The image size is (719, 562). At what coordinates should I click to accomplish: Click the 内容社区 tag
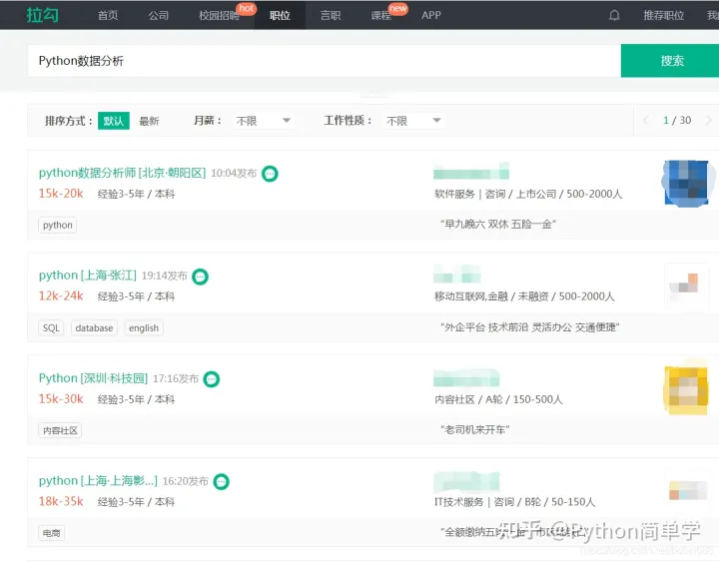[x=60, y=430]
